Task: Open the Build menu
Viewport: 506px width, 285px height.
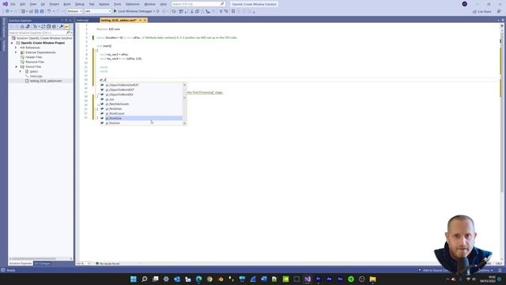Action: point(66,4)
